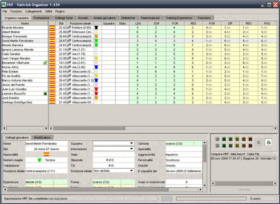The height and width of the screenshot is (204, 280).
Task: Switch to the Formazione tab
Action: (42, 18)
